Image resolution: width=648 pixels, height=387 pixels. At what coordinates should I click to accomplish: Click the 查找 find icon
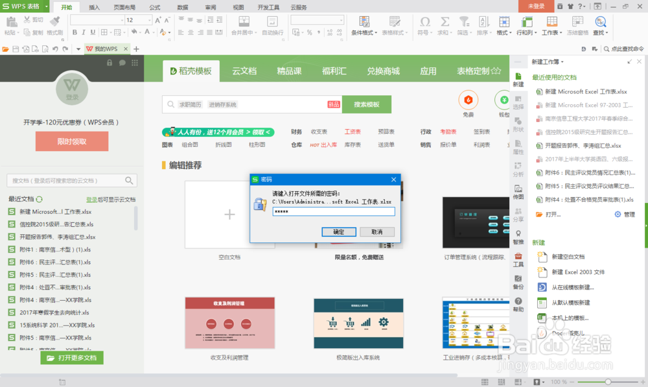pyautogui.click(x=600, y=21)
